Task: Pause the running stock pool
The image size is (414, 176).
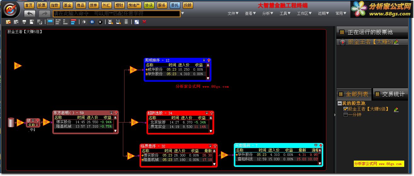Action: click(92, 22)
